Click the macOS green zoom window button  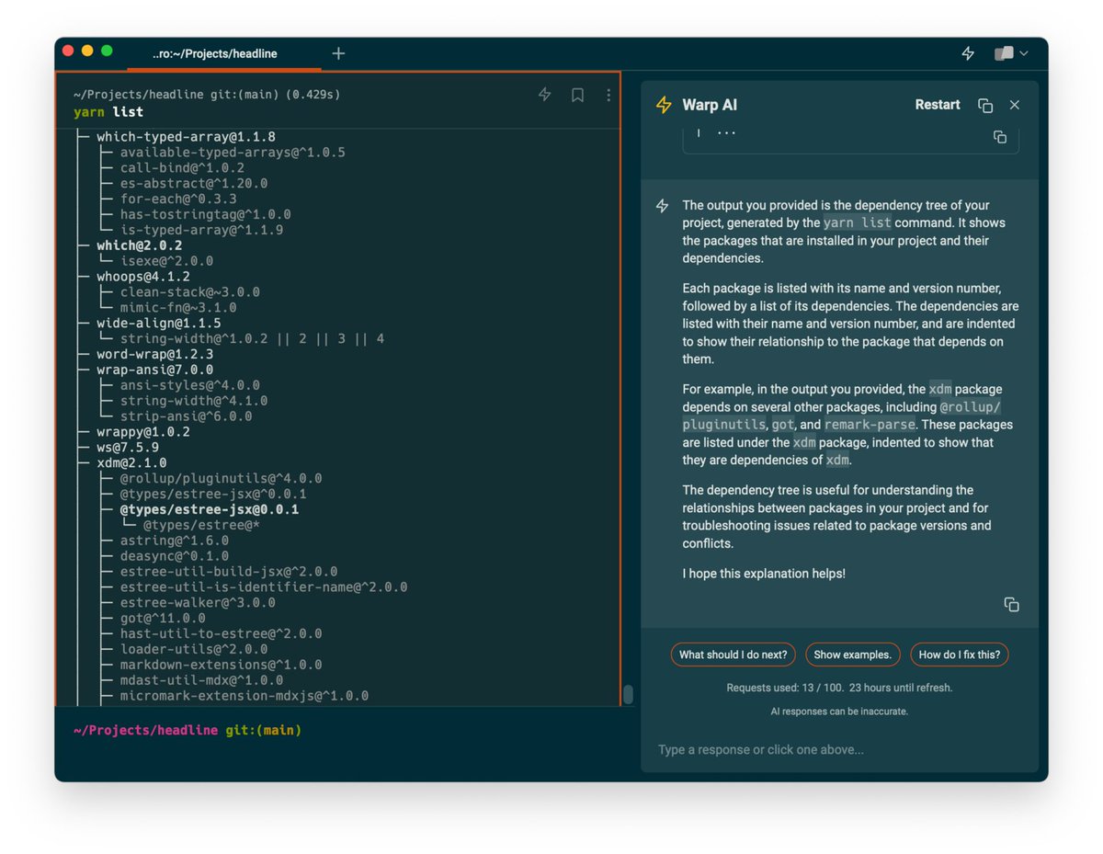point(107,51)
